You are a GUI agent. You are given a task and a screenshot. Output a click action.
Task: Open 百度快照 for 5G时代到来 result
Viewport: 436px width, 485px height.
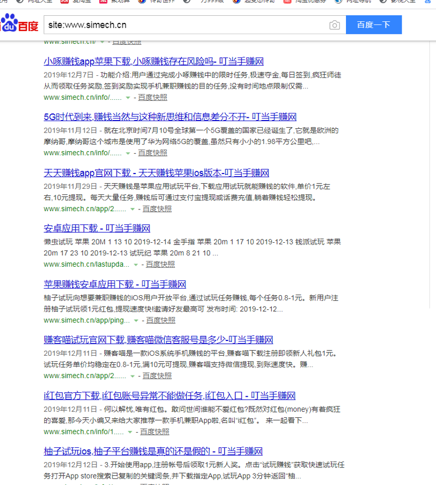pyautogui.click(x=153, y=153)
